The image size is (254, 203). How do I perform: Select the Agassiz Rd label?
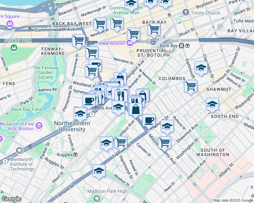click(48, 90)
